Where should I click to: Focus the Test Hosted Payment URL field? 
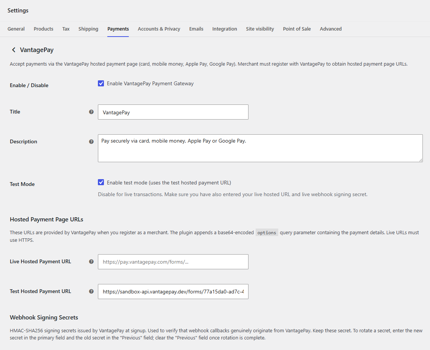pyautogui.click(x=173, y=292)
